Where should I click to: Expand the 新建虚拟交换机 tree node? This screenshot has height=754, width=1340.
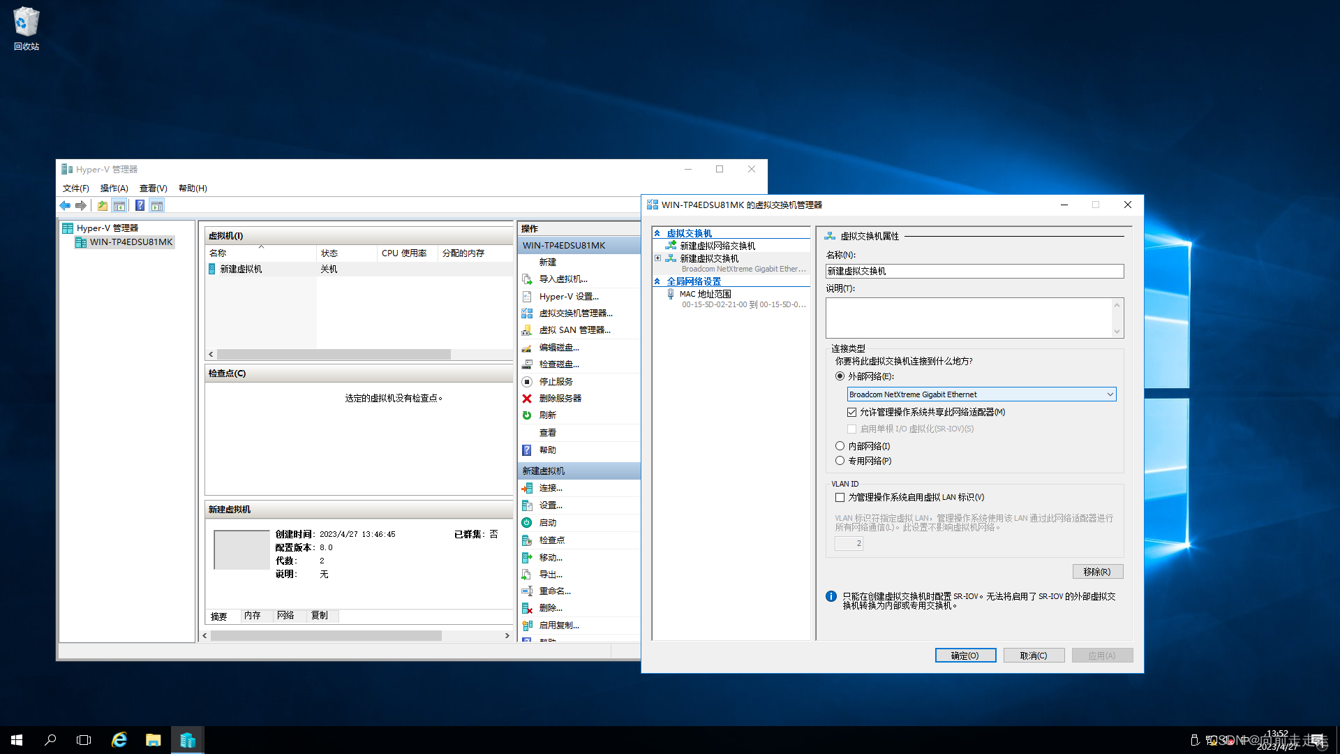click(x=657, y=258)
